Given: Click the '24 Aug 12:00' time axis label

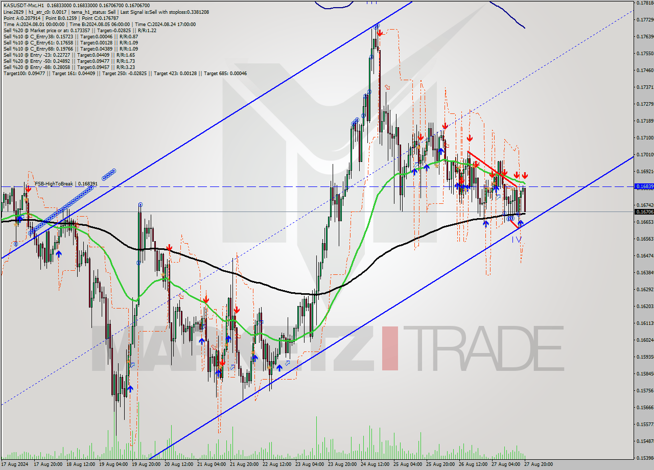Looking at the screenshot, I should click(x=374, y=464).
